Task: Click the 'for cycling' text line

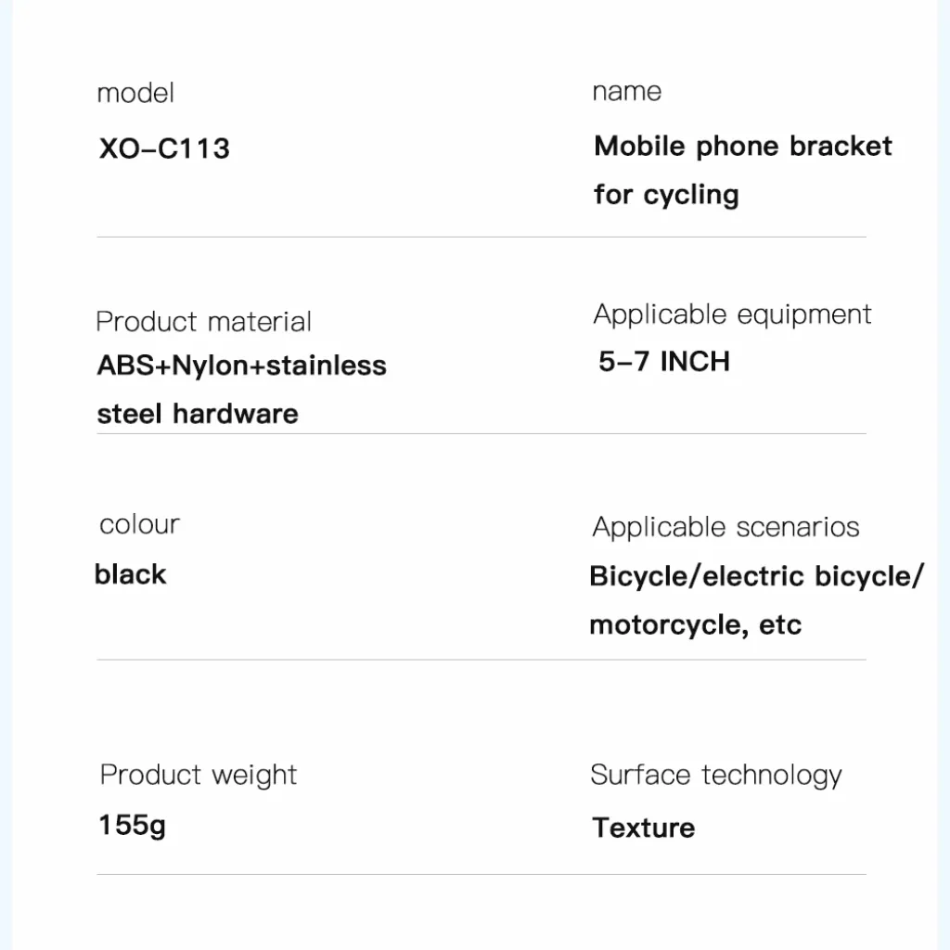Action: point(666,195)
